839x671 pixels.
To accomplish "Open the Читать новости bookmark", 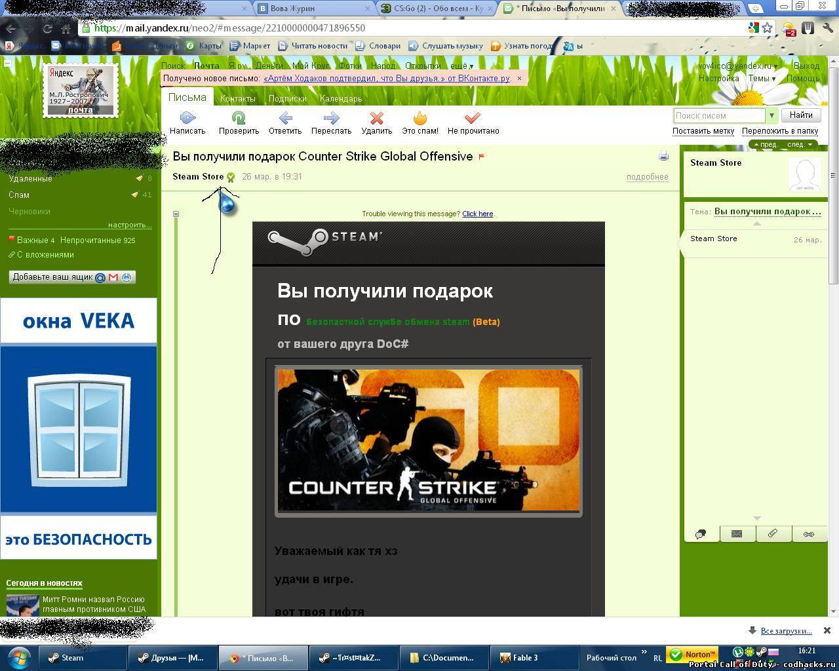I will tap(313, 46).
